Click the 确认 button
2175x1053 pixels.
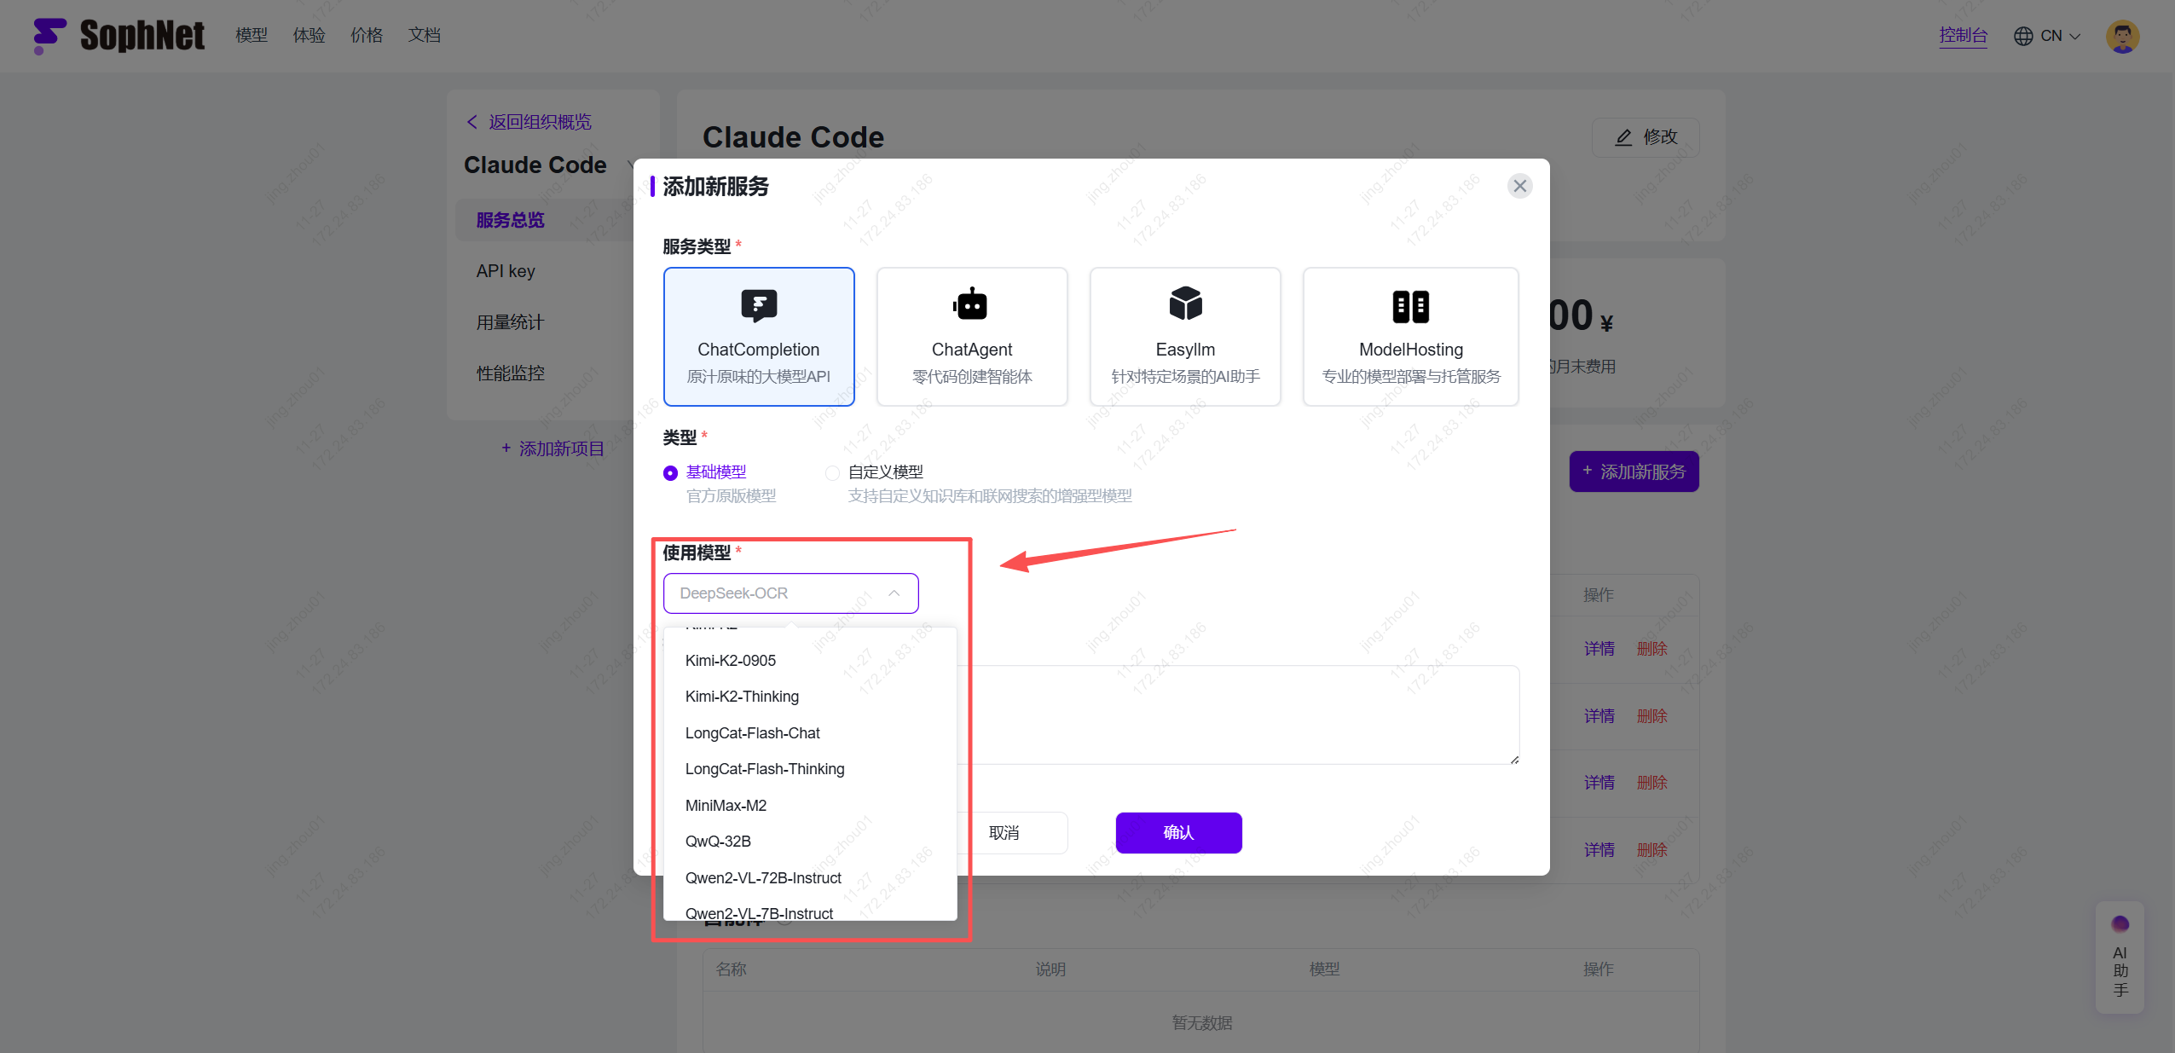(1178, 833)
